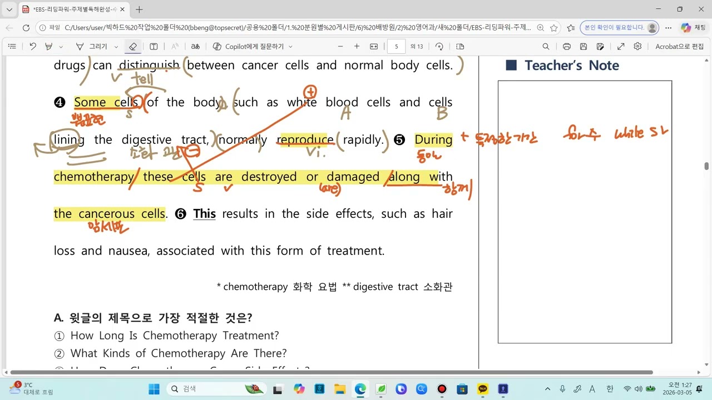Click 본인 확인이 필요합니다 profile button
Viewport: 712px width, 400px height.
(619, 28)
